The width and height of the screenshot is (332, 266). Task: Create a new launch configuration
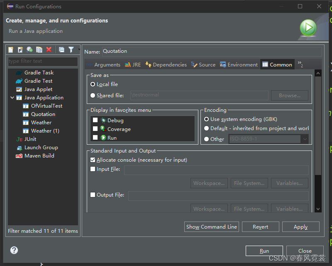click(10, 49)
